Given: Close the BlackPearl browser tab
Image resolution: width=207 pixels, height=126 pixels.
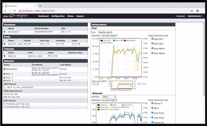Looking at the screenshot, I should [35, 6].
